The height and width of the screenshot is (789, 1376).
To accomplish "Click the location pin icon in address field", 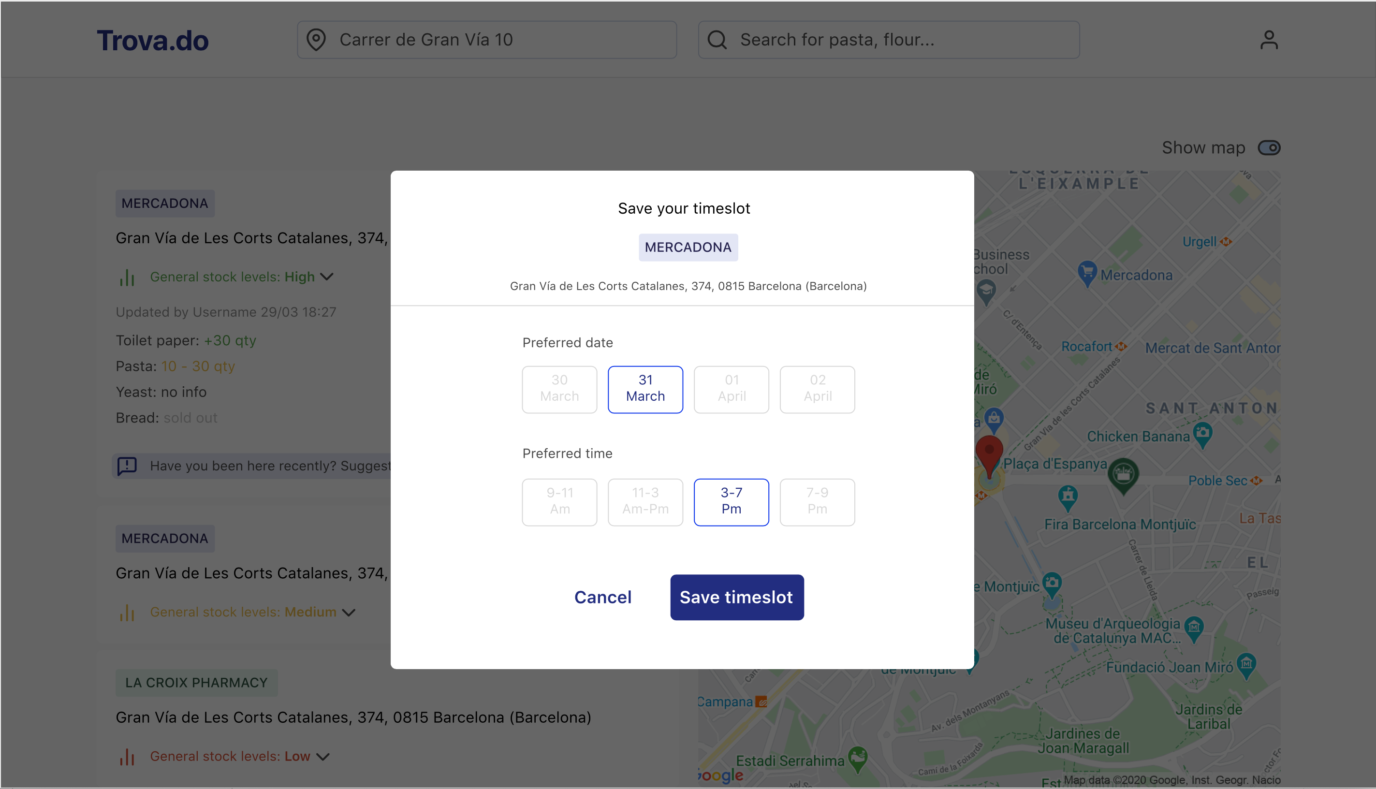I will (316, 40).
